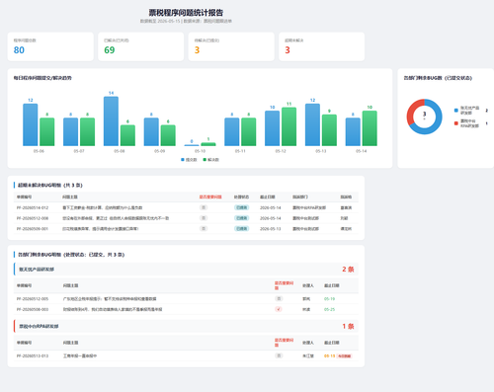The width and height of the screenshot is (494, 392).
Task: Select the green 05-08 bar labeled 6
Action: click(127, 135)
